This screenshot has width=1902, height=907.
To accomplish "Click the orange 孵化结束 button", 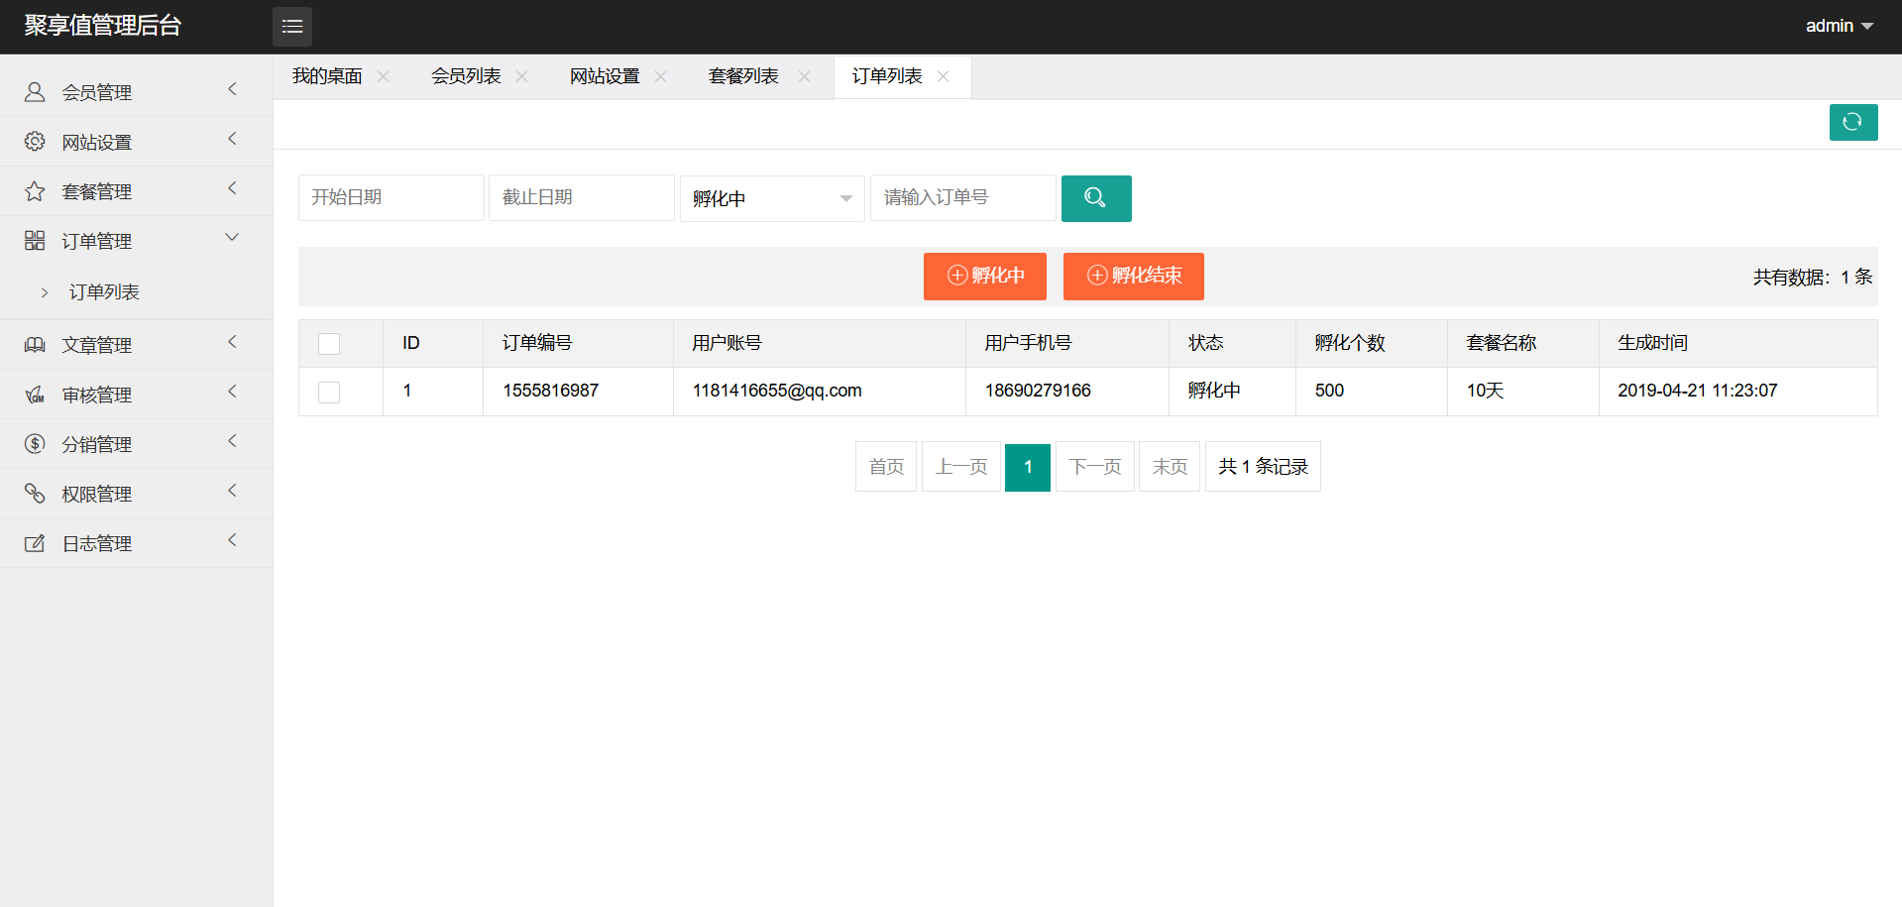I will (1133, 276).
